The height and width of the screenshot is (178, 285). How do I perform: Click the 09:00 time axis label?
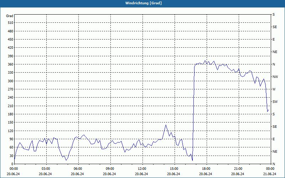[110, 169]
